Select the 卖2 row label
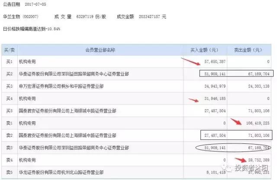 (10, 136)
